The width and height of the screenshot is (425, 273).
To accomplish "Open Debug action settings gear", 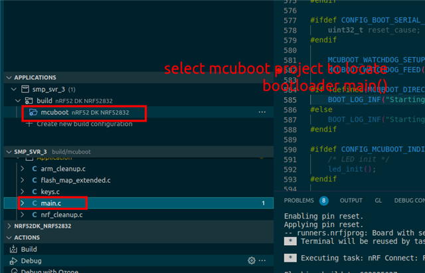I will tap(252, 261).
